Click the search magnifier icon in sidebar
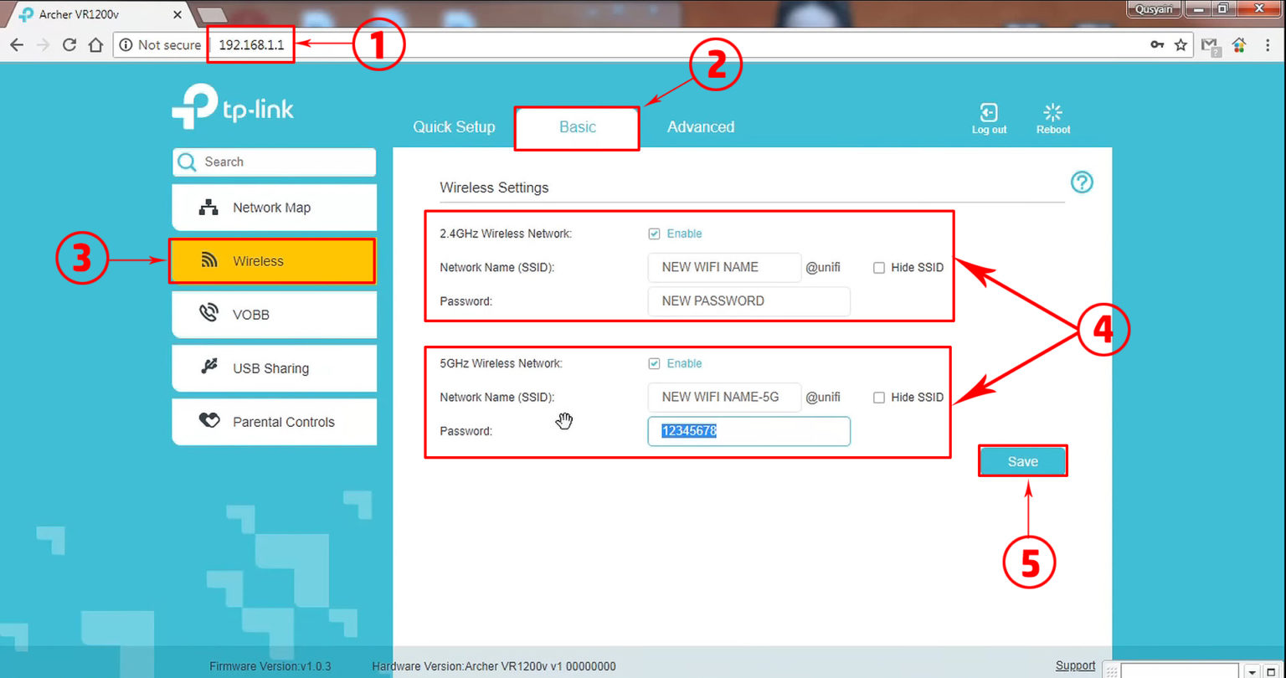Image resolution: width=1286 pixels, height=678 pixels. pos(188,162)
